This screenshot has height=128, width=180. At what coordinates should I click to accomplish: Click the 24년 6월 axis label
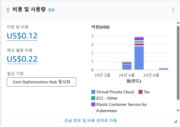tap(151, 75)
